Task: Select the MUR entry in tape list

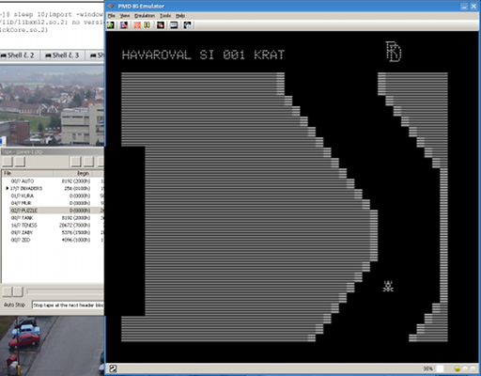Action: [x=22, y=203]
